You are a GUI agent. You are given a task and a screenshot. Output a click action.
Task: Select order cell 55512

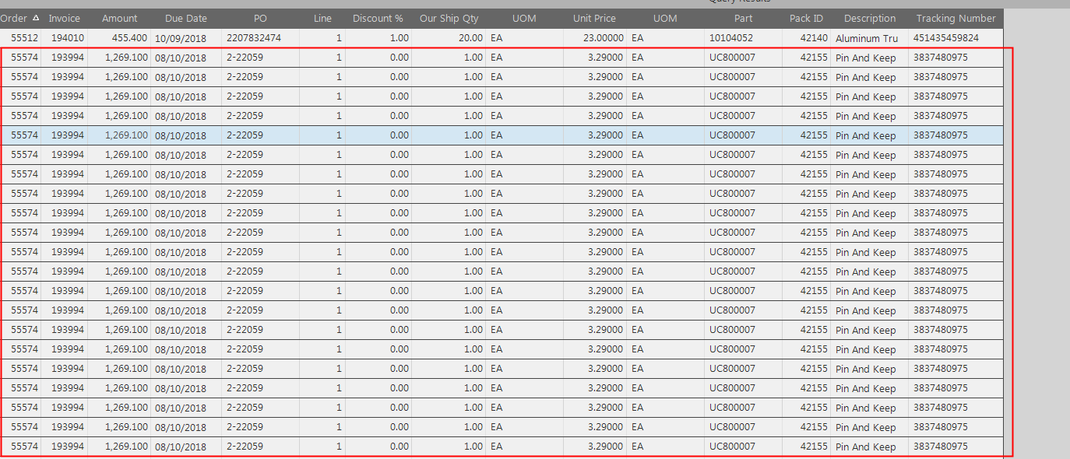coord(25,38)
